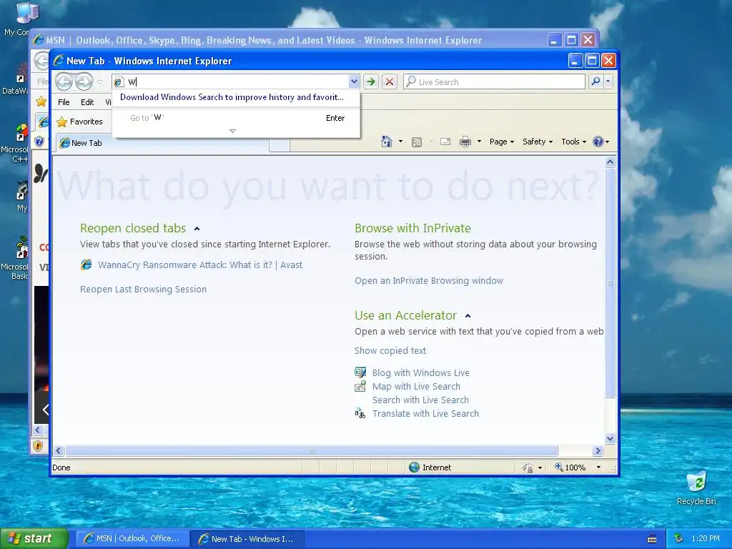Collapse the 'Use an Accelerator' section arrow
The width and height of the screenshot is (732, 549).
[x=468, y=316]
